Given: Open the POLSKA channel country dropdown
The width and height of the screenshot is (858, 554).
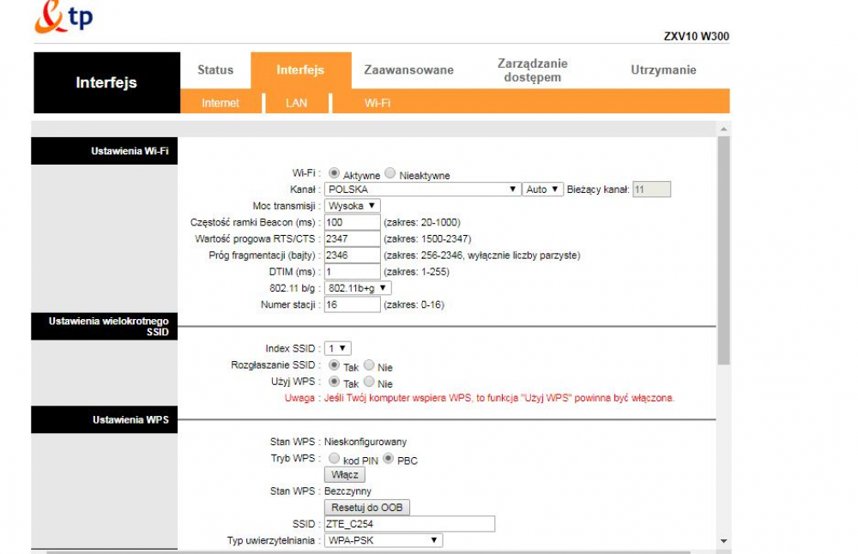Looking at the screenshot, I should coord(422,190).
